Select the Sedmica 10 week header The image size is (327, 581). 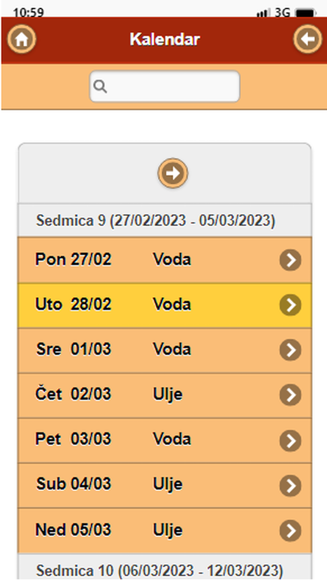159,570
